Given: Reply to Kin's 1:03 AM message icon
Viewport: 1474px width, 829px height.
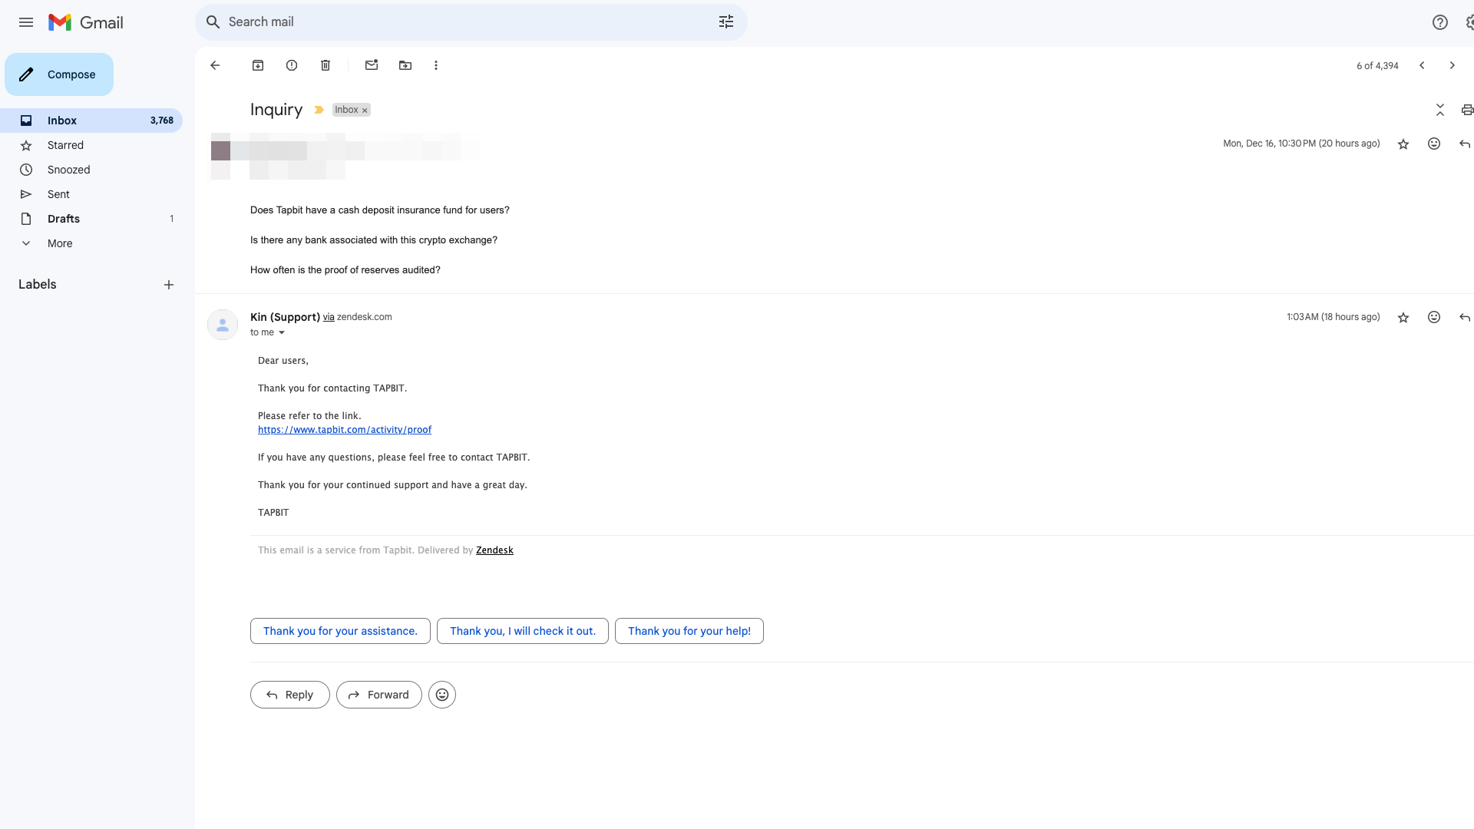Looking at the screenshot, I should click(x=1465, y=317).
